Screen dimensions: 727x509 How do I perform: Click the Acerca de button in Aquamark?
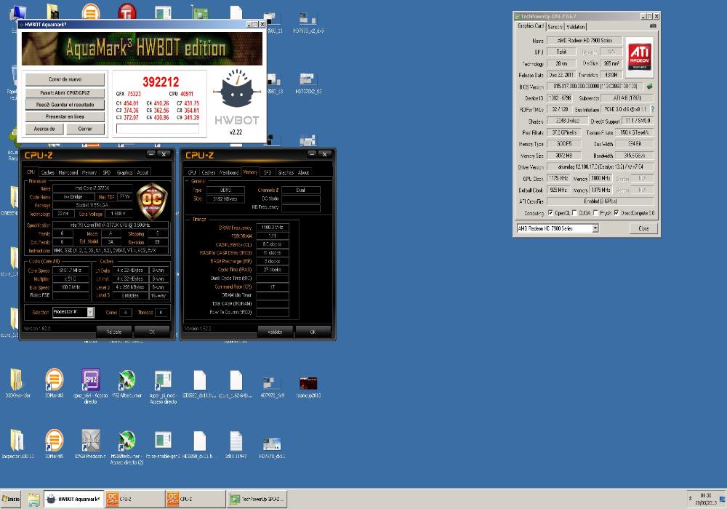[x=44, y=129]
